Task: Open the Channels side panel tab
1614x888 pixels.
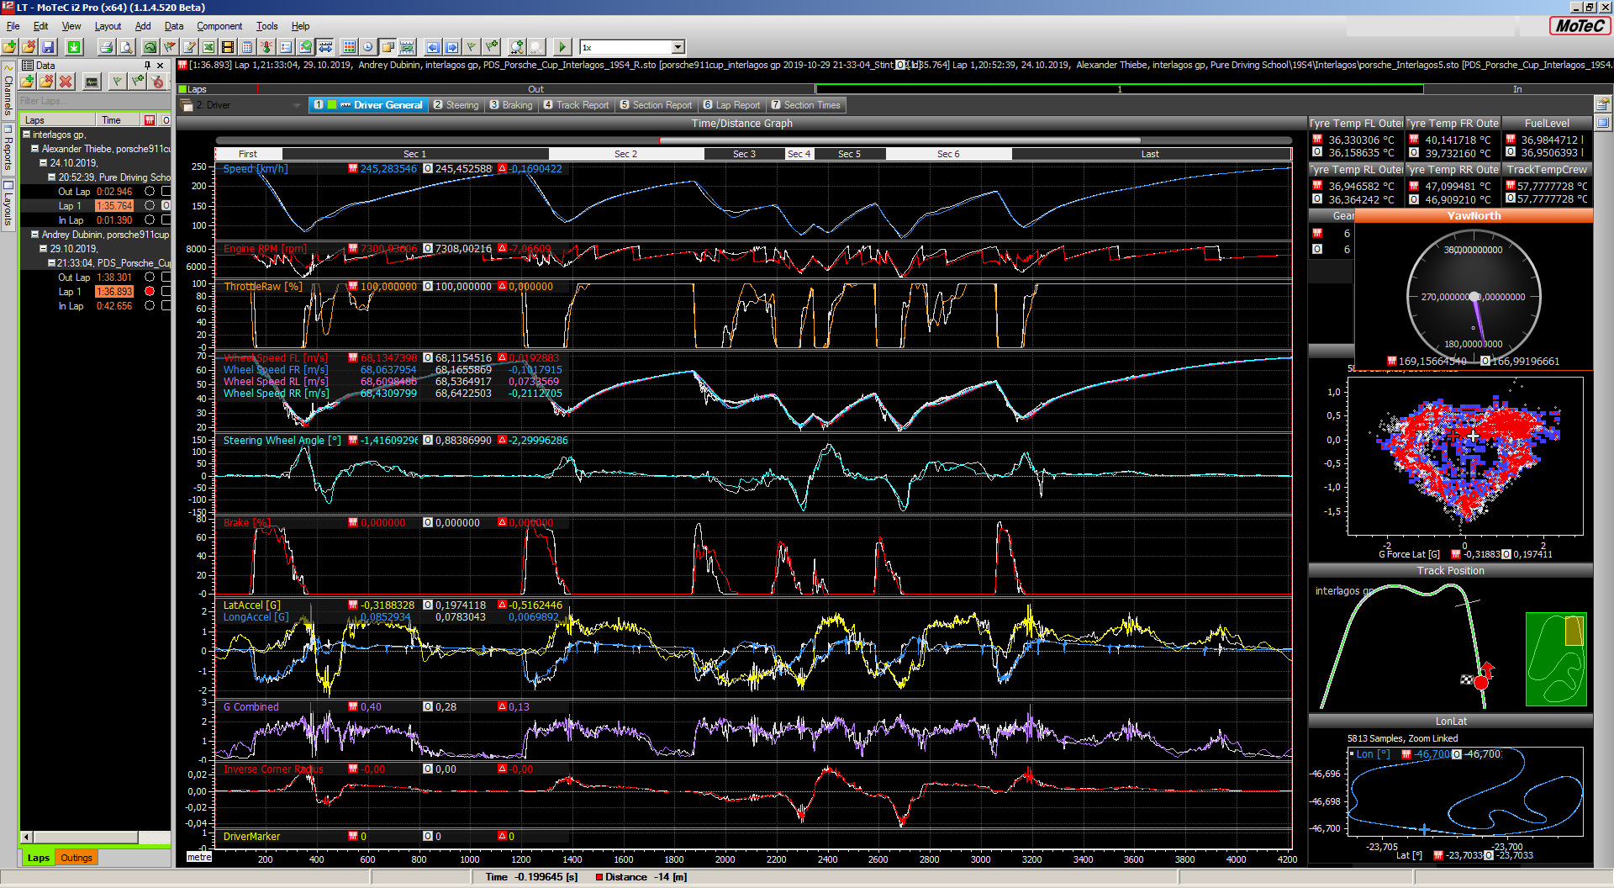Action: pyautogui.click(x=8, y=90)
